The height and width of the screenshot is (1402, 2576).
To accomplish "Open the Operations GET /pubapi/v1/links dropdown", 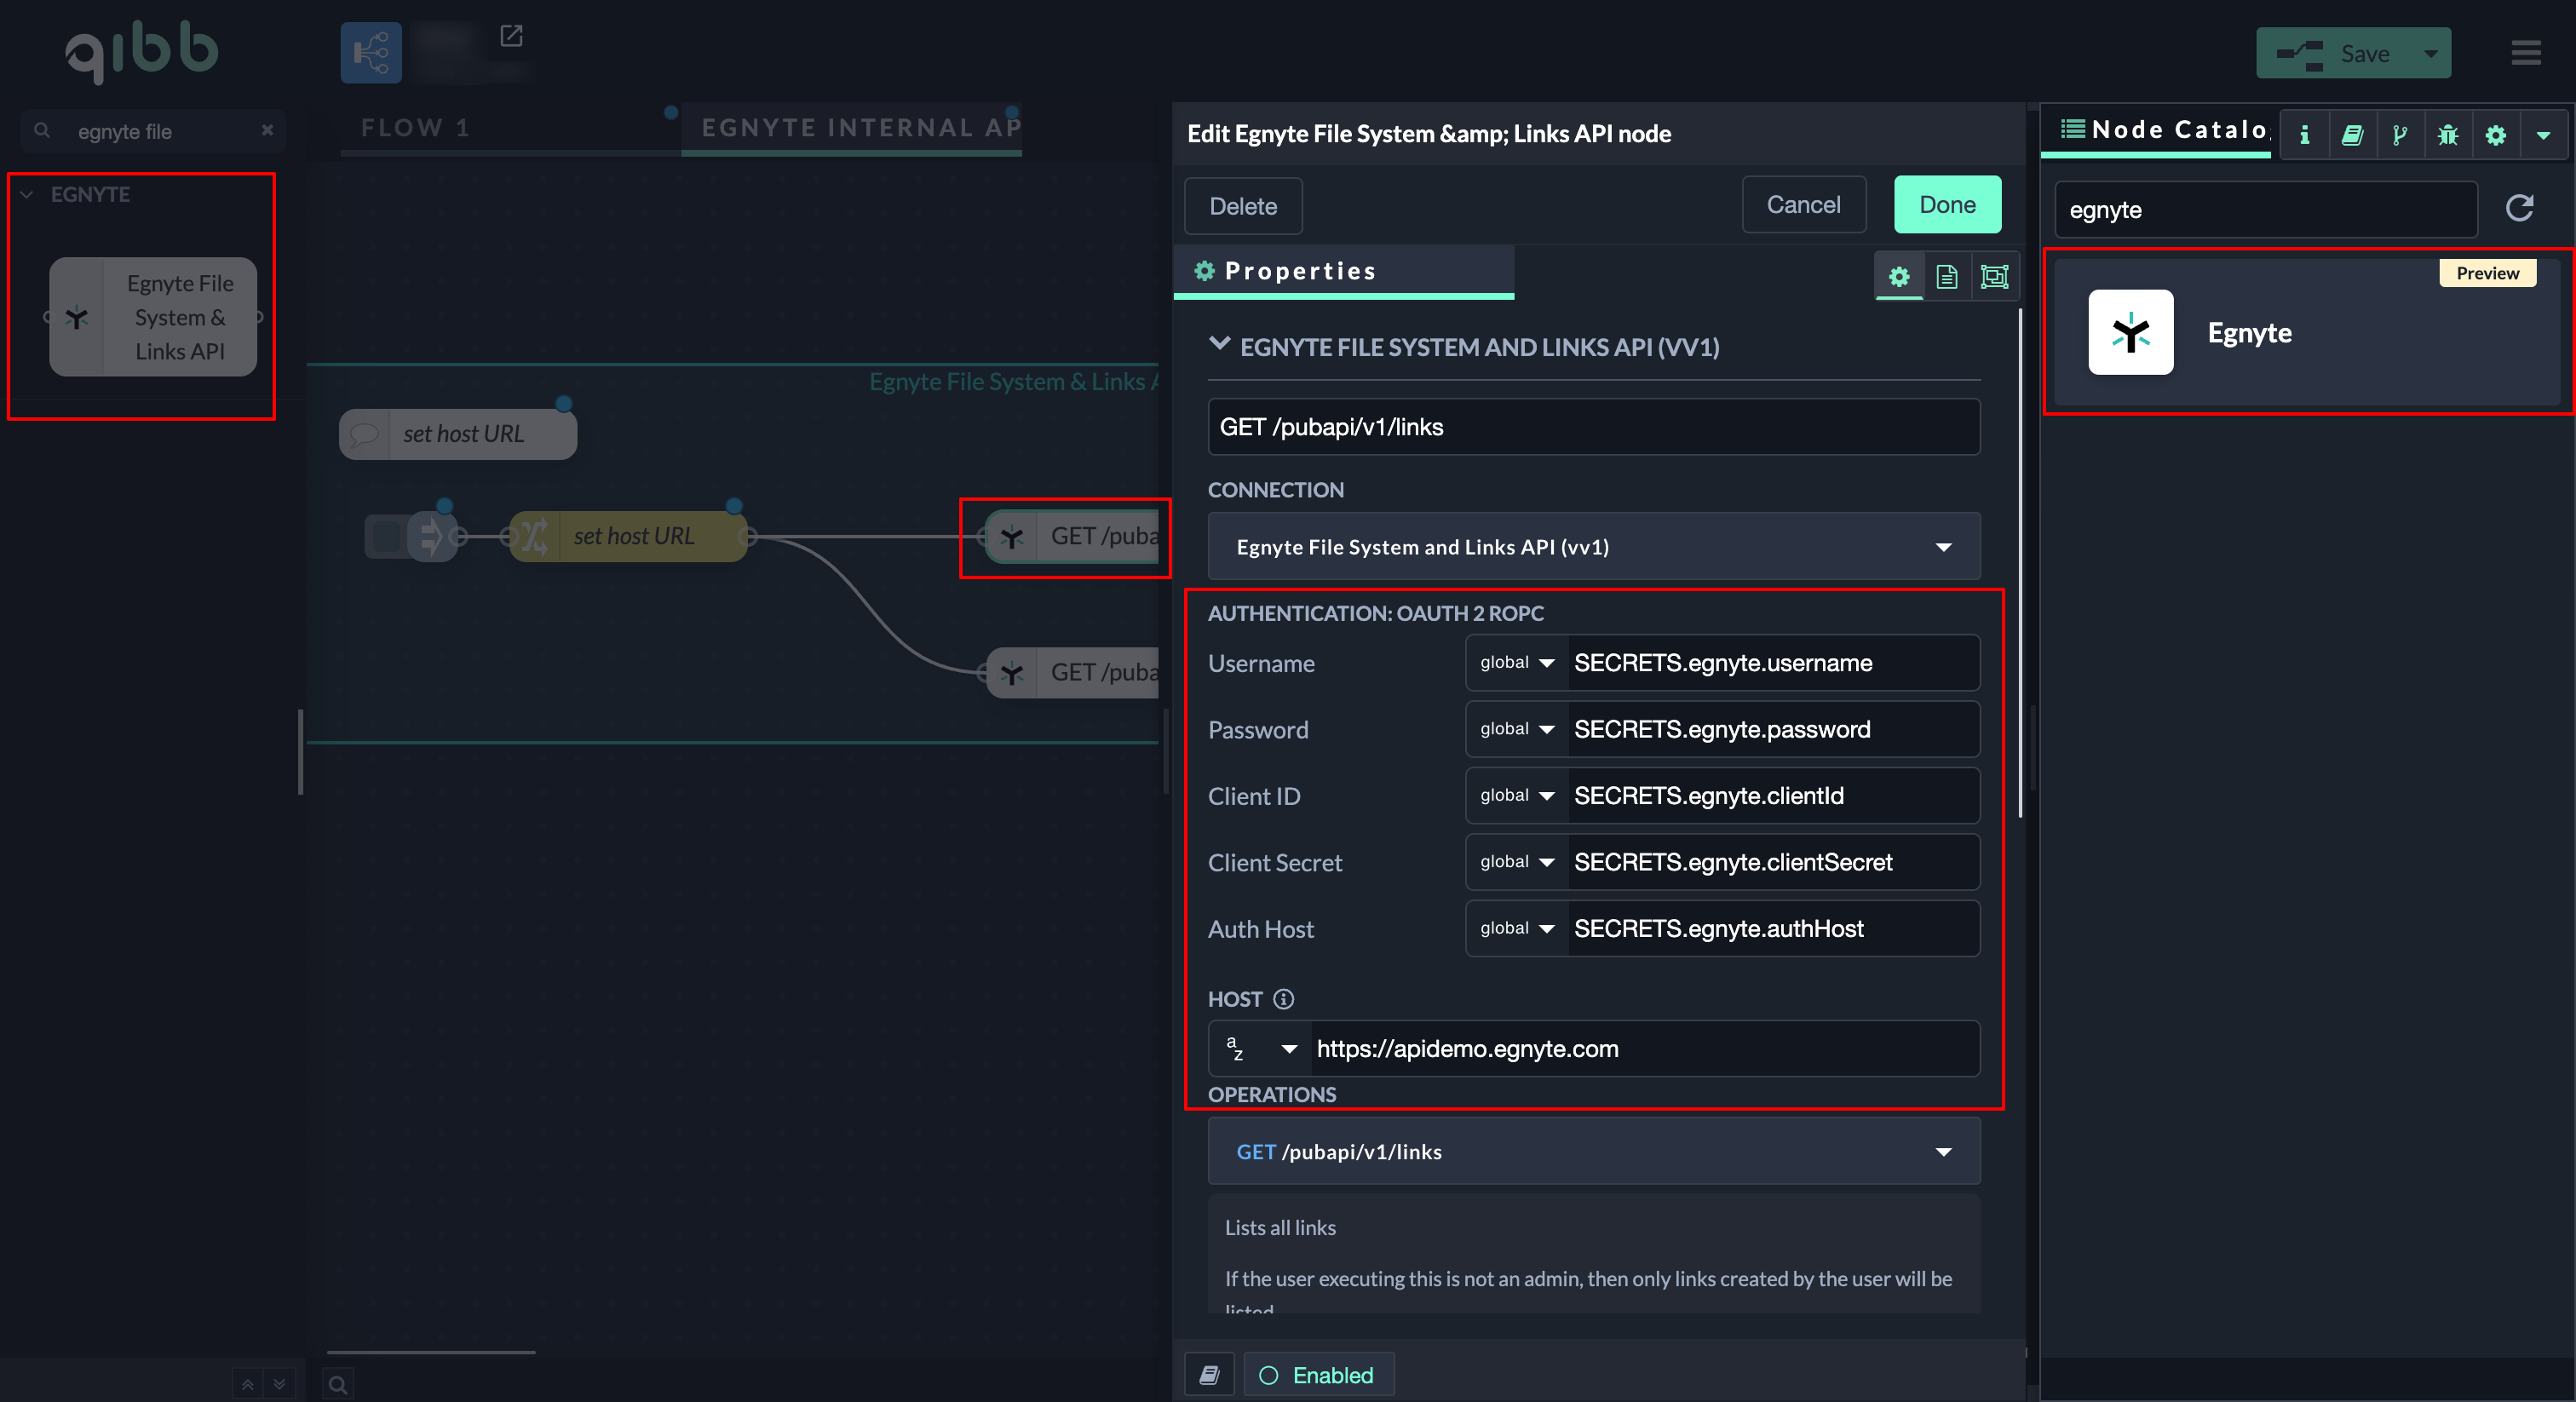I will click(x=1593, y=1151).
